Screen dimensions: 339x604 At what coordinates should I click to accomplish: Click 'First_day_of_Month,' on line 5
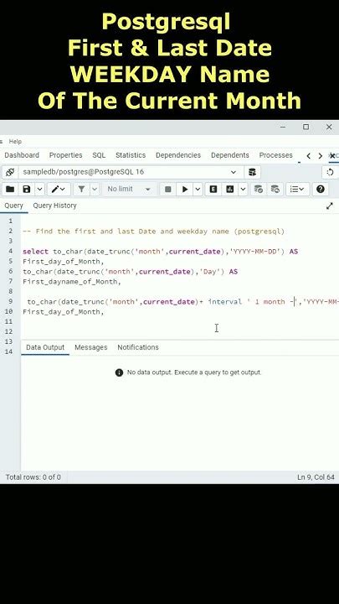(x=64, y=262)
